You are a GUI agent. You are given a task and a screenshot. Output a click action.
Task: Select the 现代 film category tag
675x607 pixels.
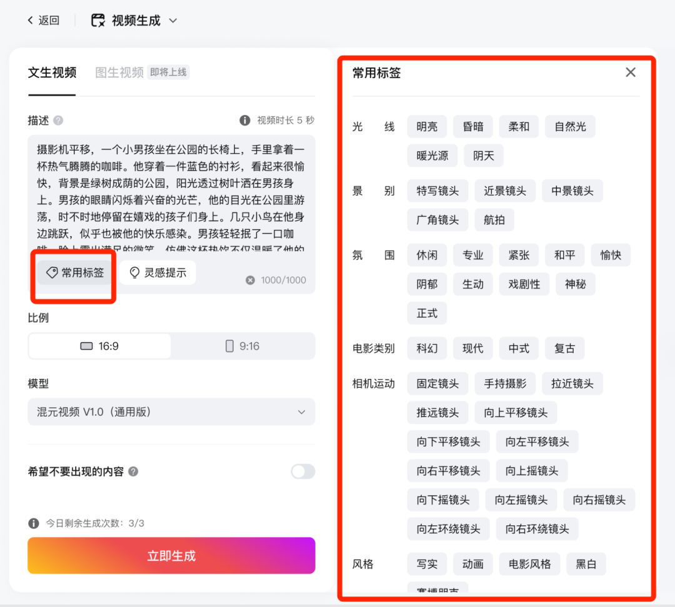473,348
